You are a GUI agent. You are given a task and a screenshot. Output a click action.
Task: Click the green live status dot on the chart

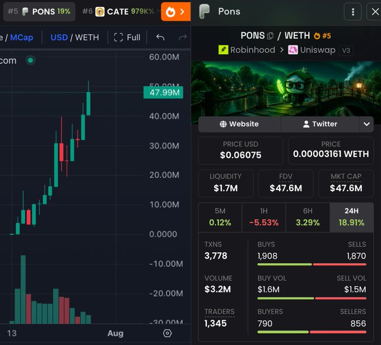[x=31, y=60]
